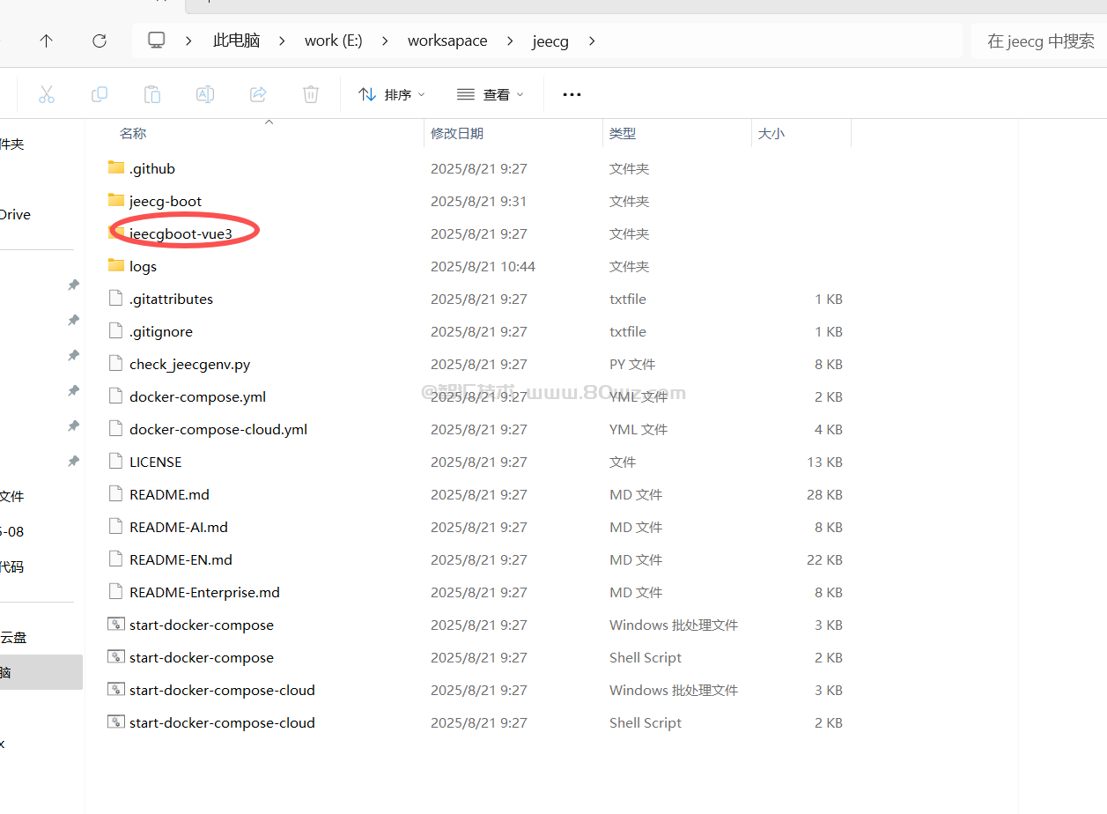Delete using the trash bin icon
1107x814 pixels.
311,94
